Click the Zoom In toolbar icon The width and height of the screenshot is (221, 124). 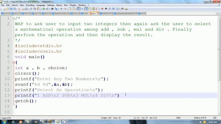[x=61, y=9]
